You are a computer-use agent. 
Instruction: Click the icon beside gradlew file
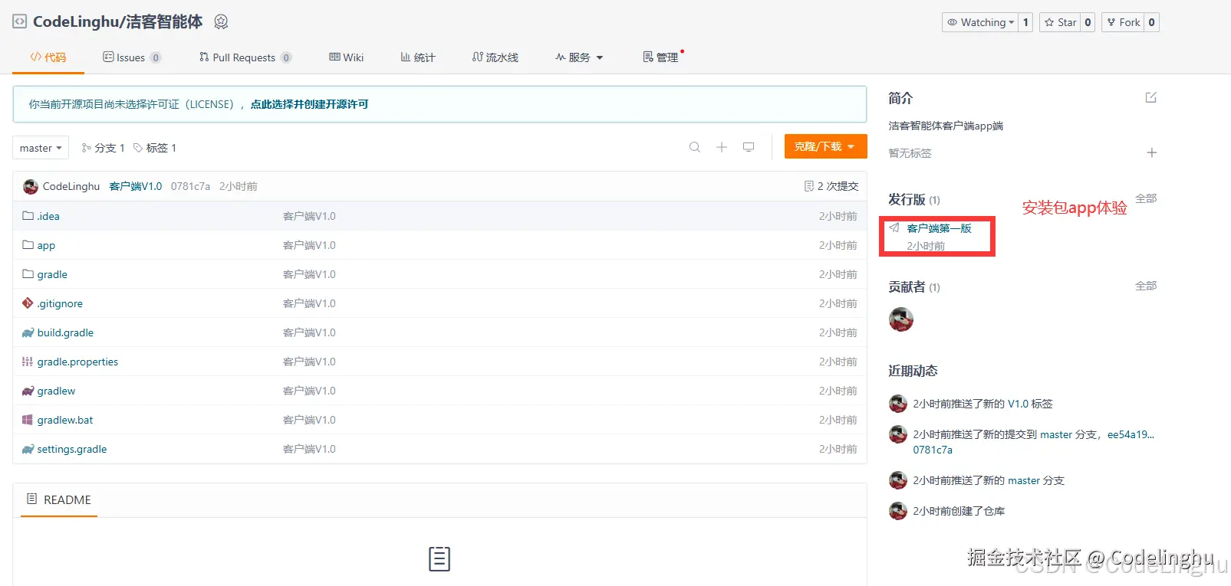tap(28, 391)
